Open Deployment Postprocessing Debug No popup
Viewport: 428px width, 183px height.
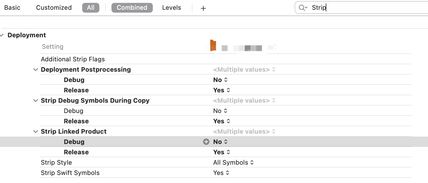220,80
